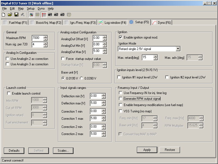The image size is (218, 164).
Task: Click the plain grid toolbar icon
Action: point(37,14)
